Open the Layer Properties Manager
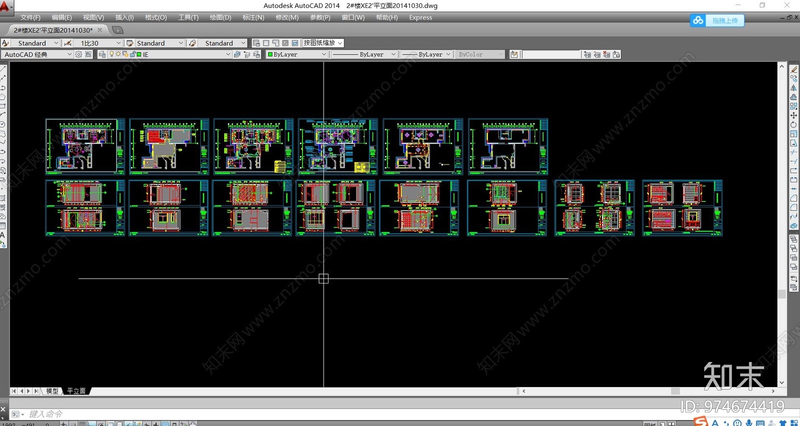 pyautogui.click(x=102, y=54)
